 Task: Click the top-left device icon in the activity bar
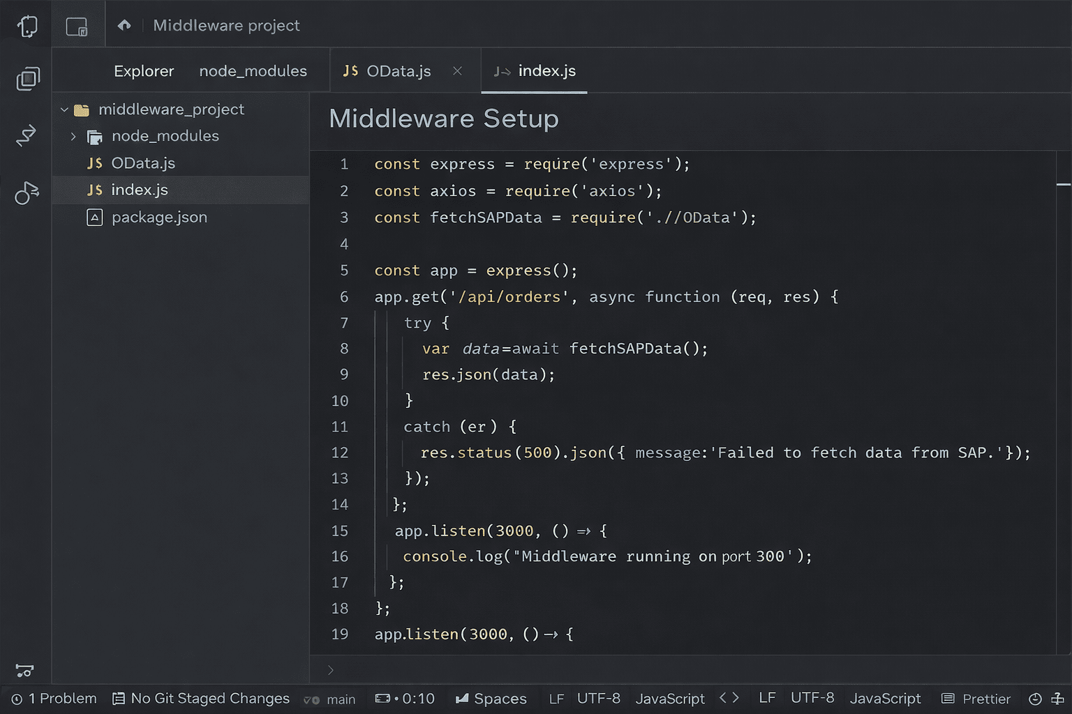(x=27, y=26)
